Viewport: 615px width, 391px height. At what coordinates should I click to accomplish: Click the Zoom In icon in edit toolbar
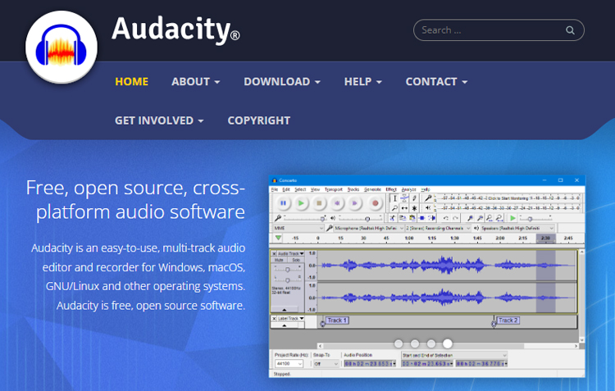coord(470,218)
